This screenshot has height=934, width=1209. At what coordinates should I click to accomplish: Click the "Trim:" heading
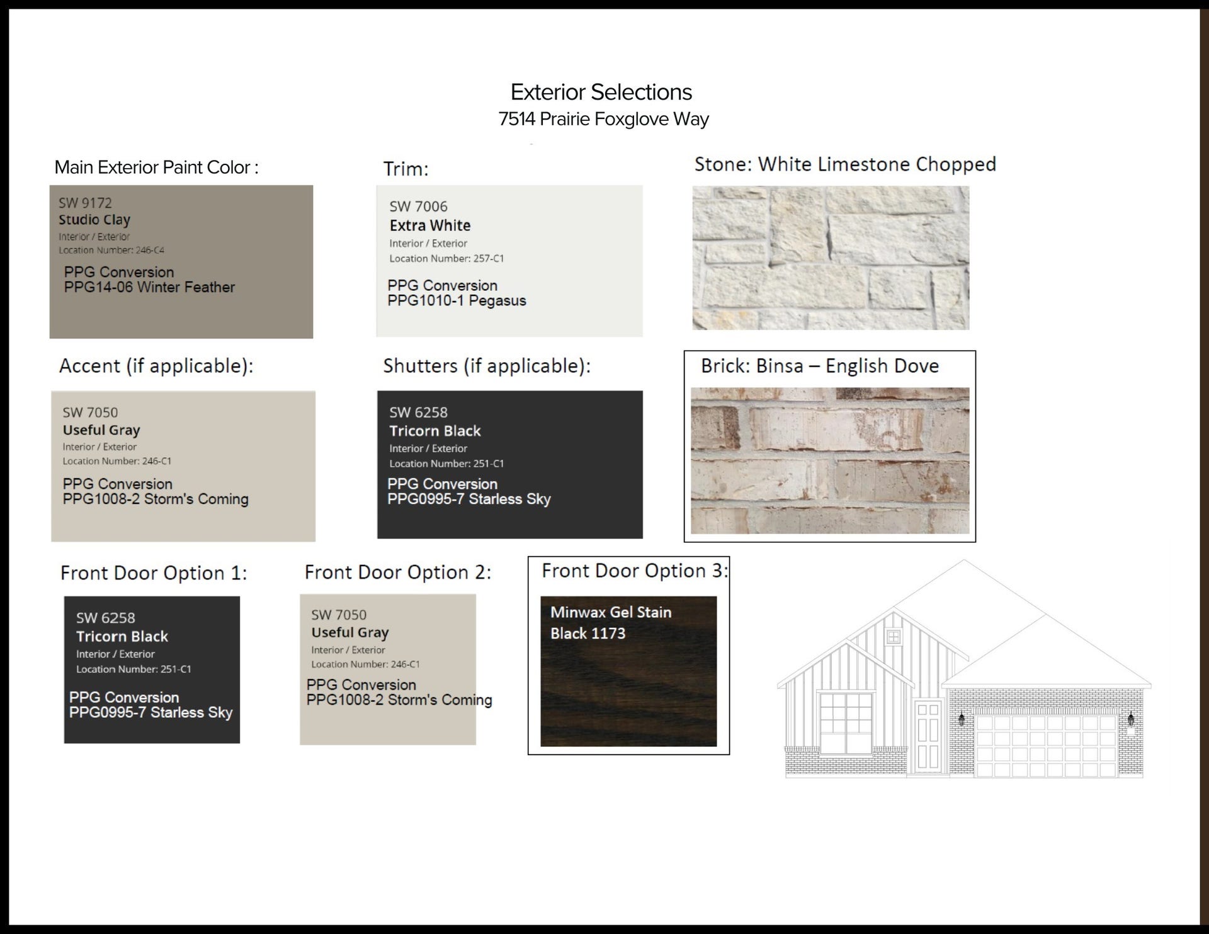click(406, 169)
